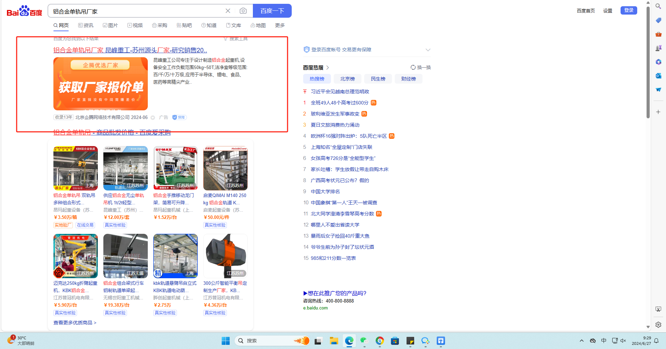Add a sidebar app with plus
The height and width of the screenshot is (349, 666).
click(x=658, y=112)
